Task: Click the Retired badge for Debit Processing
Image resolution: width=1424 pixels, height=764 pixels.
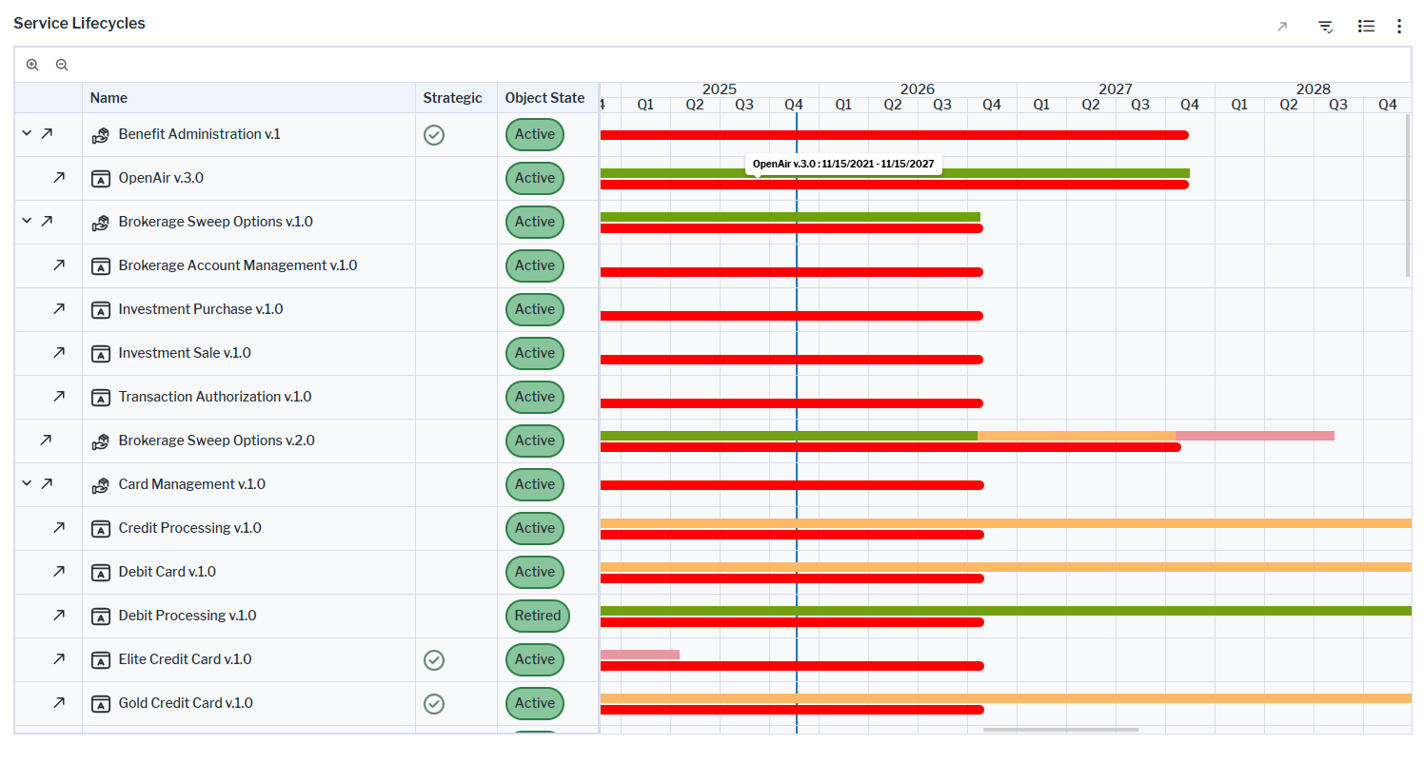Action: [537, 616]
